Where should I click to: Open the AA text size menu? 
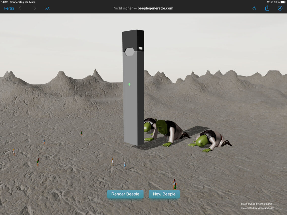tap(47, 8)
